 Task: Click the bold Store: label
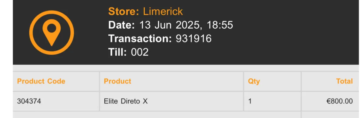[123, 11]
